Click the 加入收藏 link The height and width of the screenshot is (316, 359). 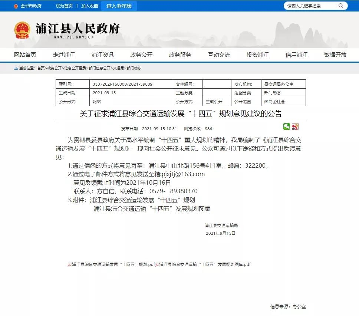[90, 6]
